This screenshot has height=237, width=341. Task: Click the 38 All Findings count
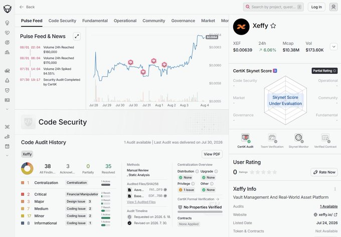click(48, 169)
